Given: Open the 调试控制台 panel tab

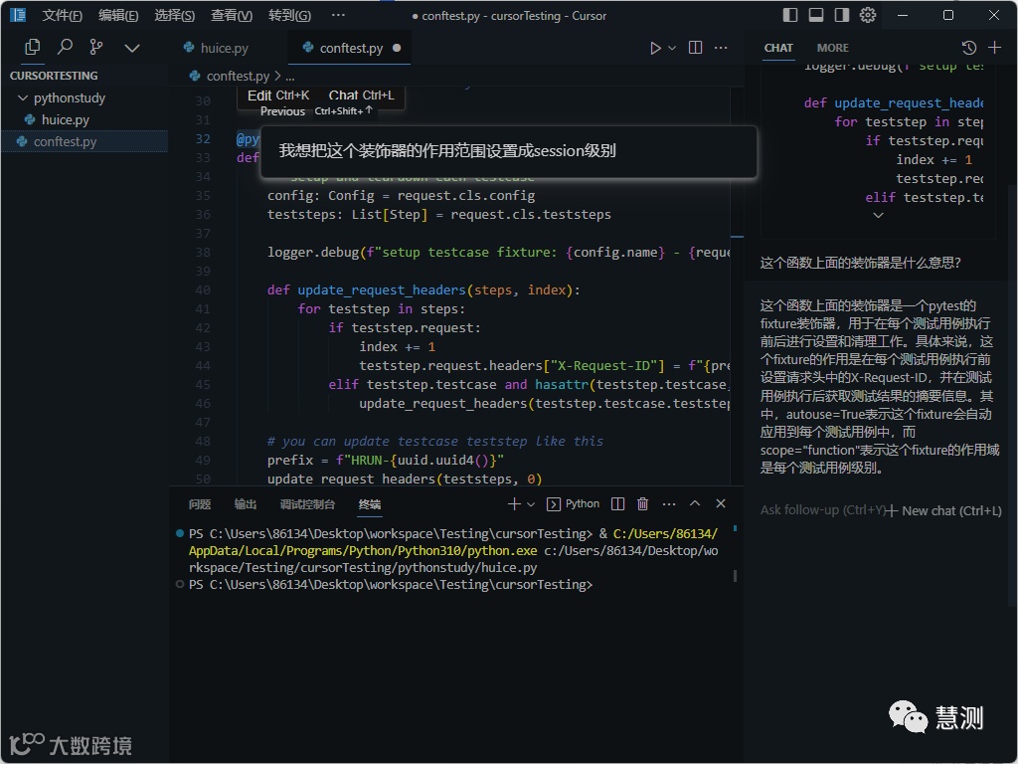Looking at the screenshot, I should tap(307, 504).
